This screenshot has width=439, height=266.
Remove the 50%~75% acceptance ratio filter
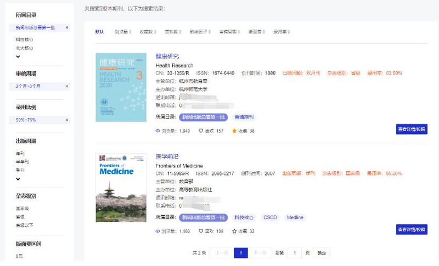tap(66, 120)
